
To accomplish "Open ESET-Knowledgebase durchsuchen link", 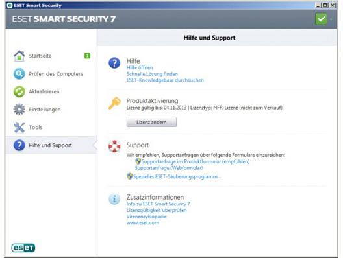I will pyautogui.click(x=165, y=80).
